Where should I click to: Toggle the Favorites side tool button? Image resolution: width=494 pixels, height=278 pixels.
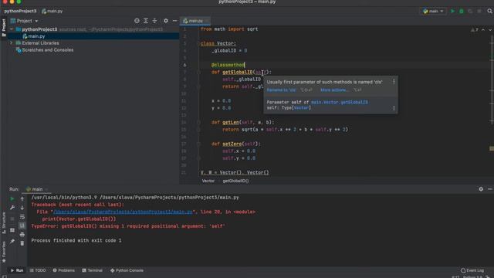(4, 252)
